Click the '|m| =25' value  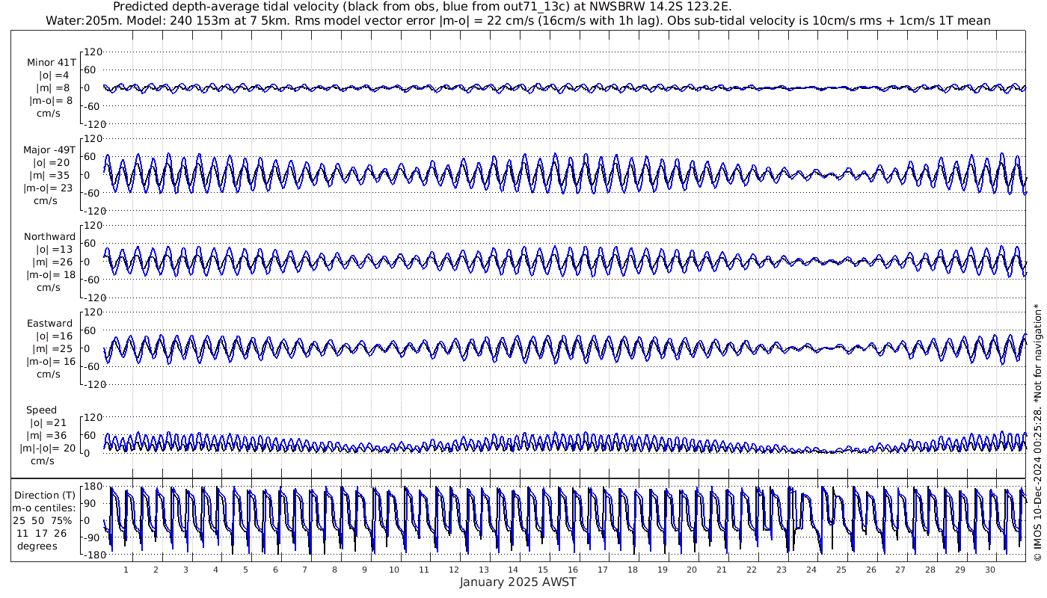(51, 349)
